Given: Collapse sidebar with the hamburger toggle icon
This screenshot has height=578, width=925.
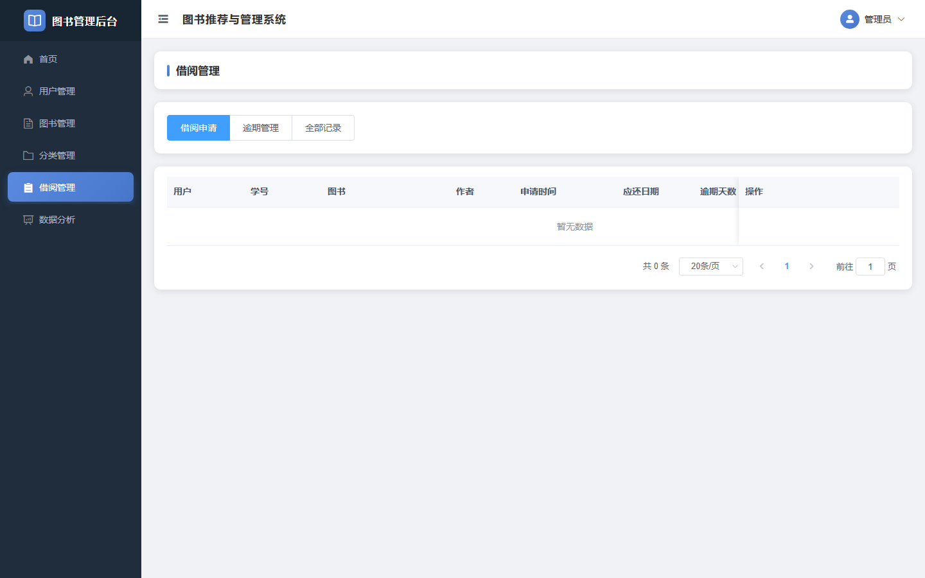Looking at the screenshot, I should [163, 19].
